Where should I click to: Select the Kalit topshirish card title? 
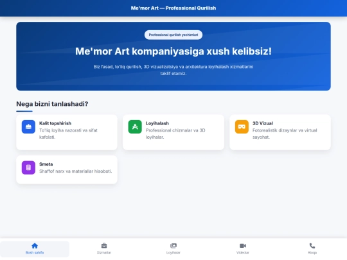pyautogui.click(x=55, y=123)
